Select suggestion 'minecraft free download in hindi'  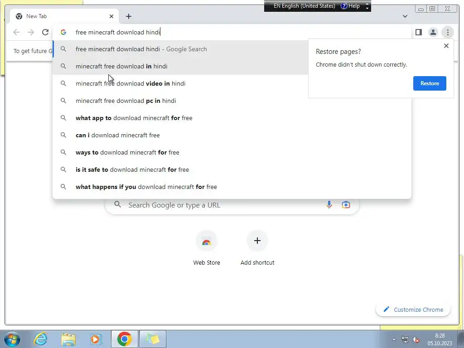180,66
